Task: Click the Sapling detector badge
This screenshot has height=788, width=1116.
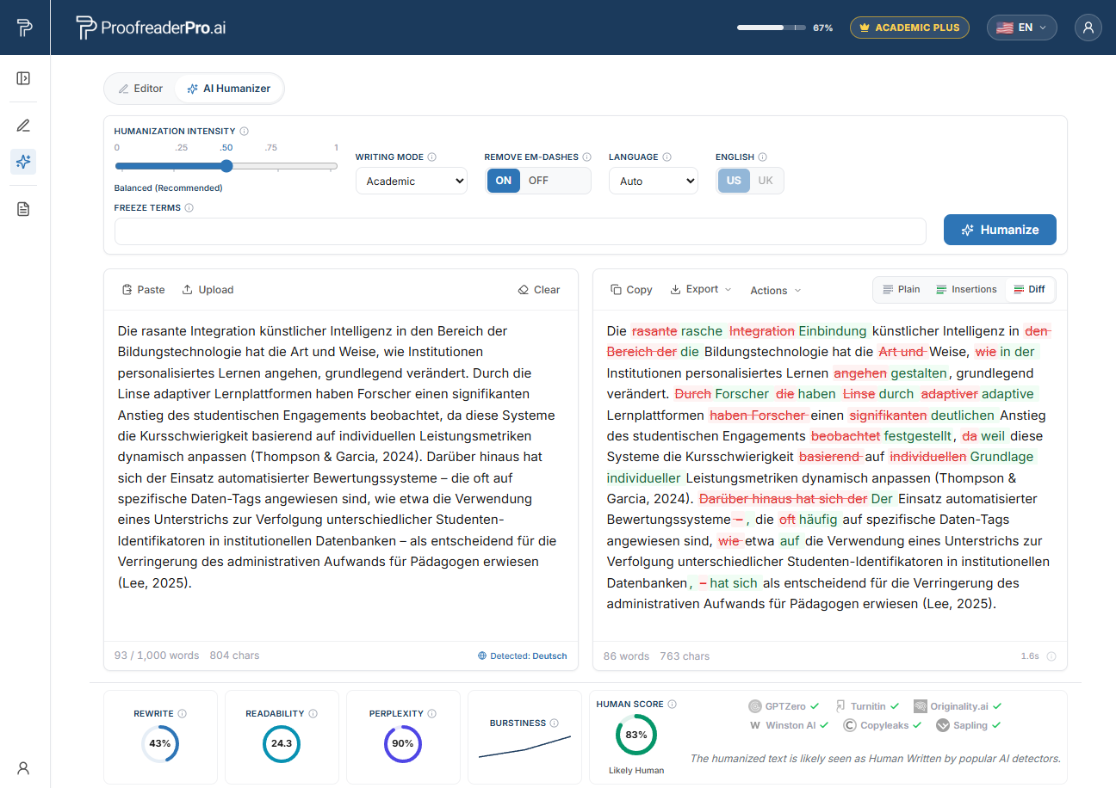Action: (969, 725)
